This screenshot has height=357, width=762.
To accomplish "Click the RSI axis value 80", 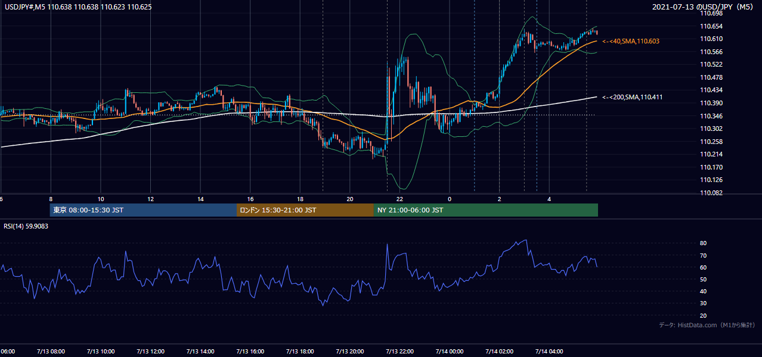I will [703, 243].
